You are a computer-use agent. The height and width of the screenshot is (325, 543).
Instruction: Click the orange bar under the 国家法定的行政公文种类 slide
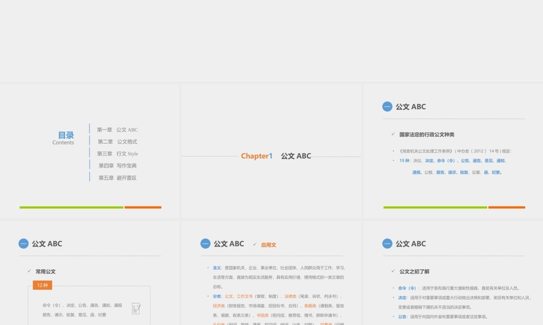506,207
